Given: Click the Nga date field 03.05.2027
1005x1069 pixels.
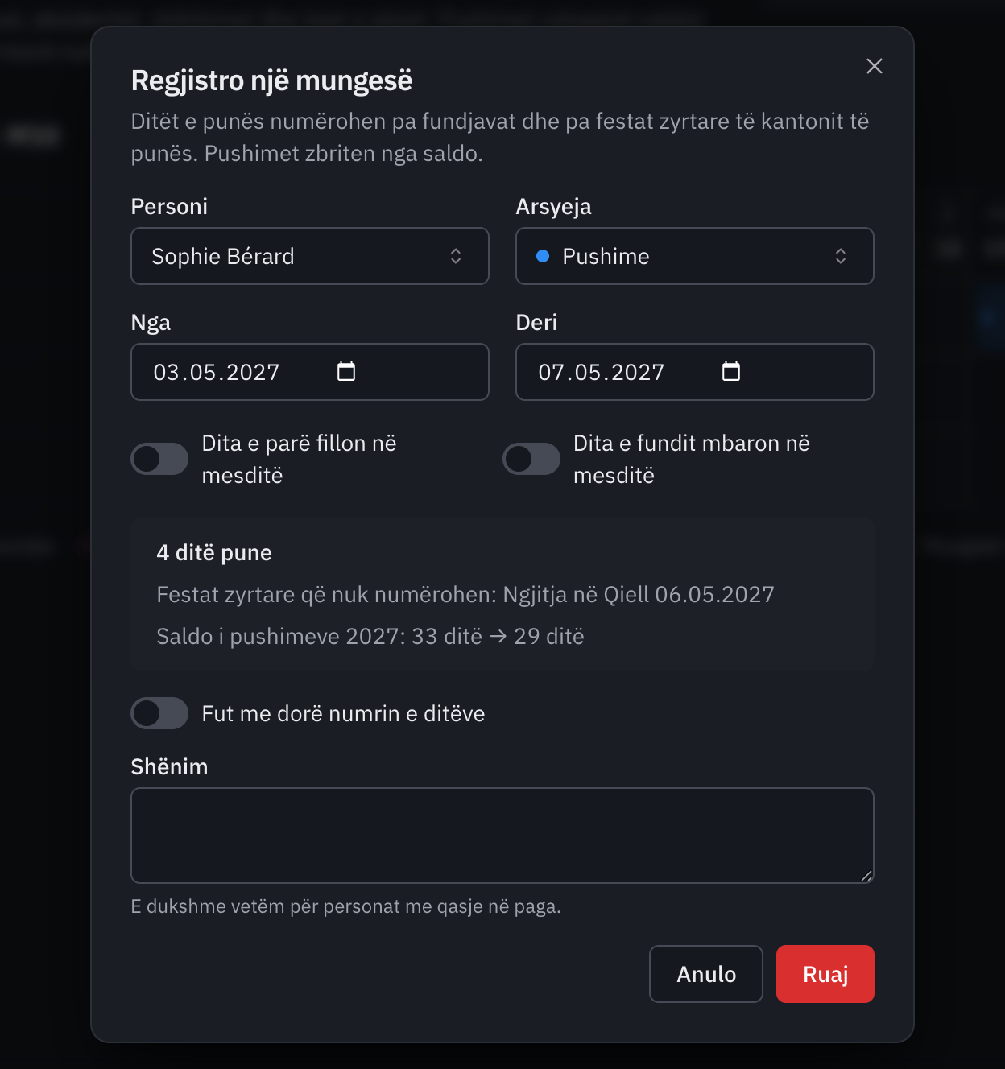Looking at the screenshot, I should point(310,372).
